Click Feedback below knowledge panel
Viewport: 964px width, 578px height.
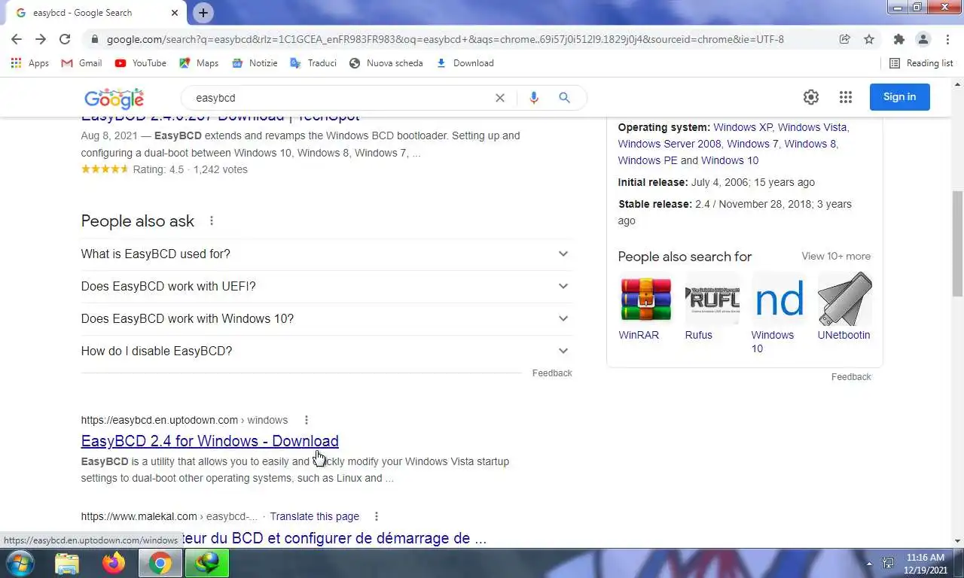(851, 377)
